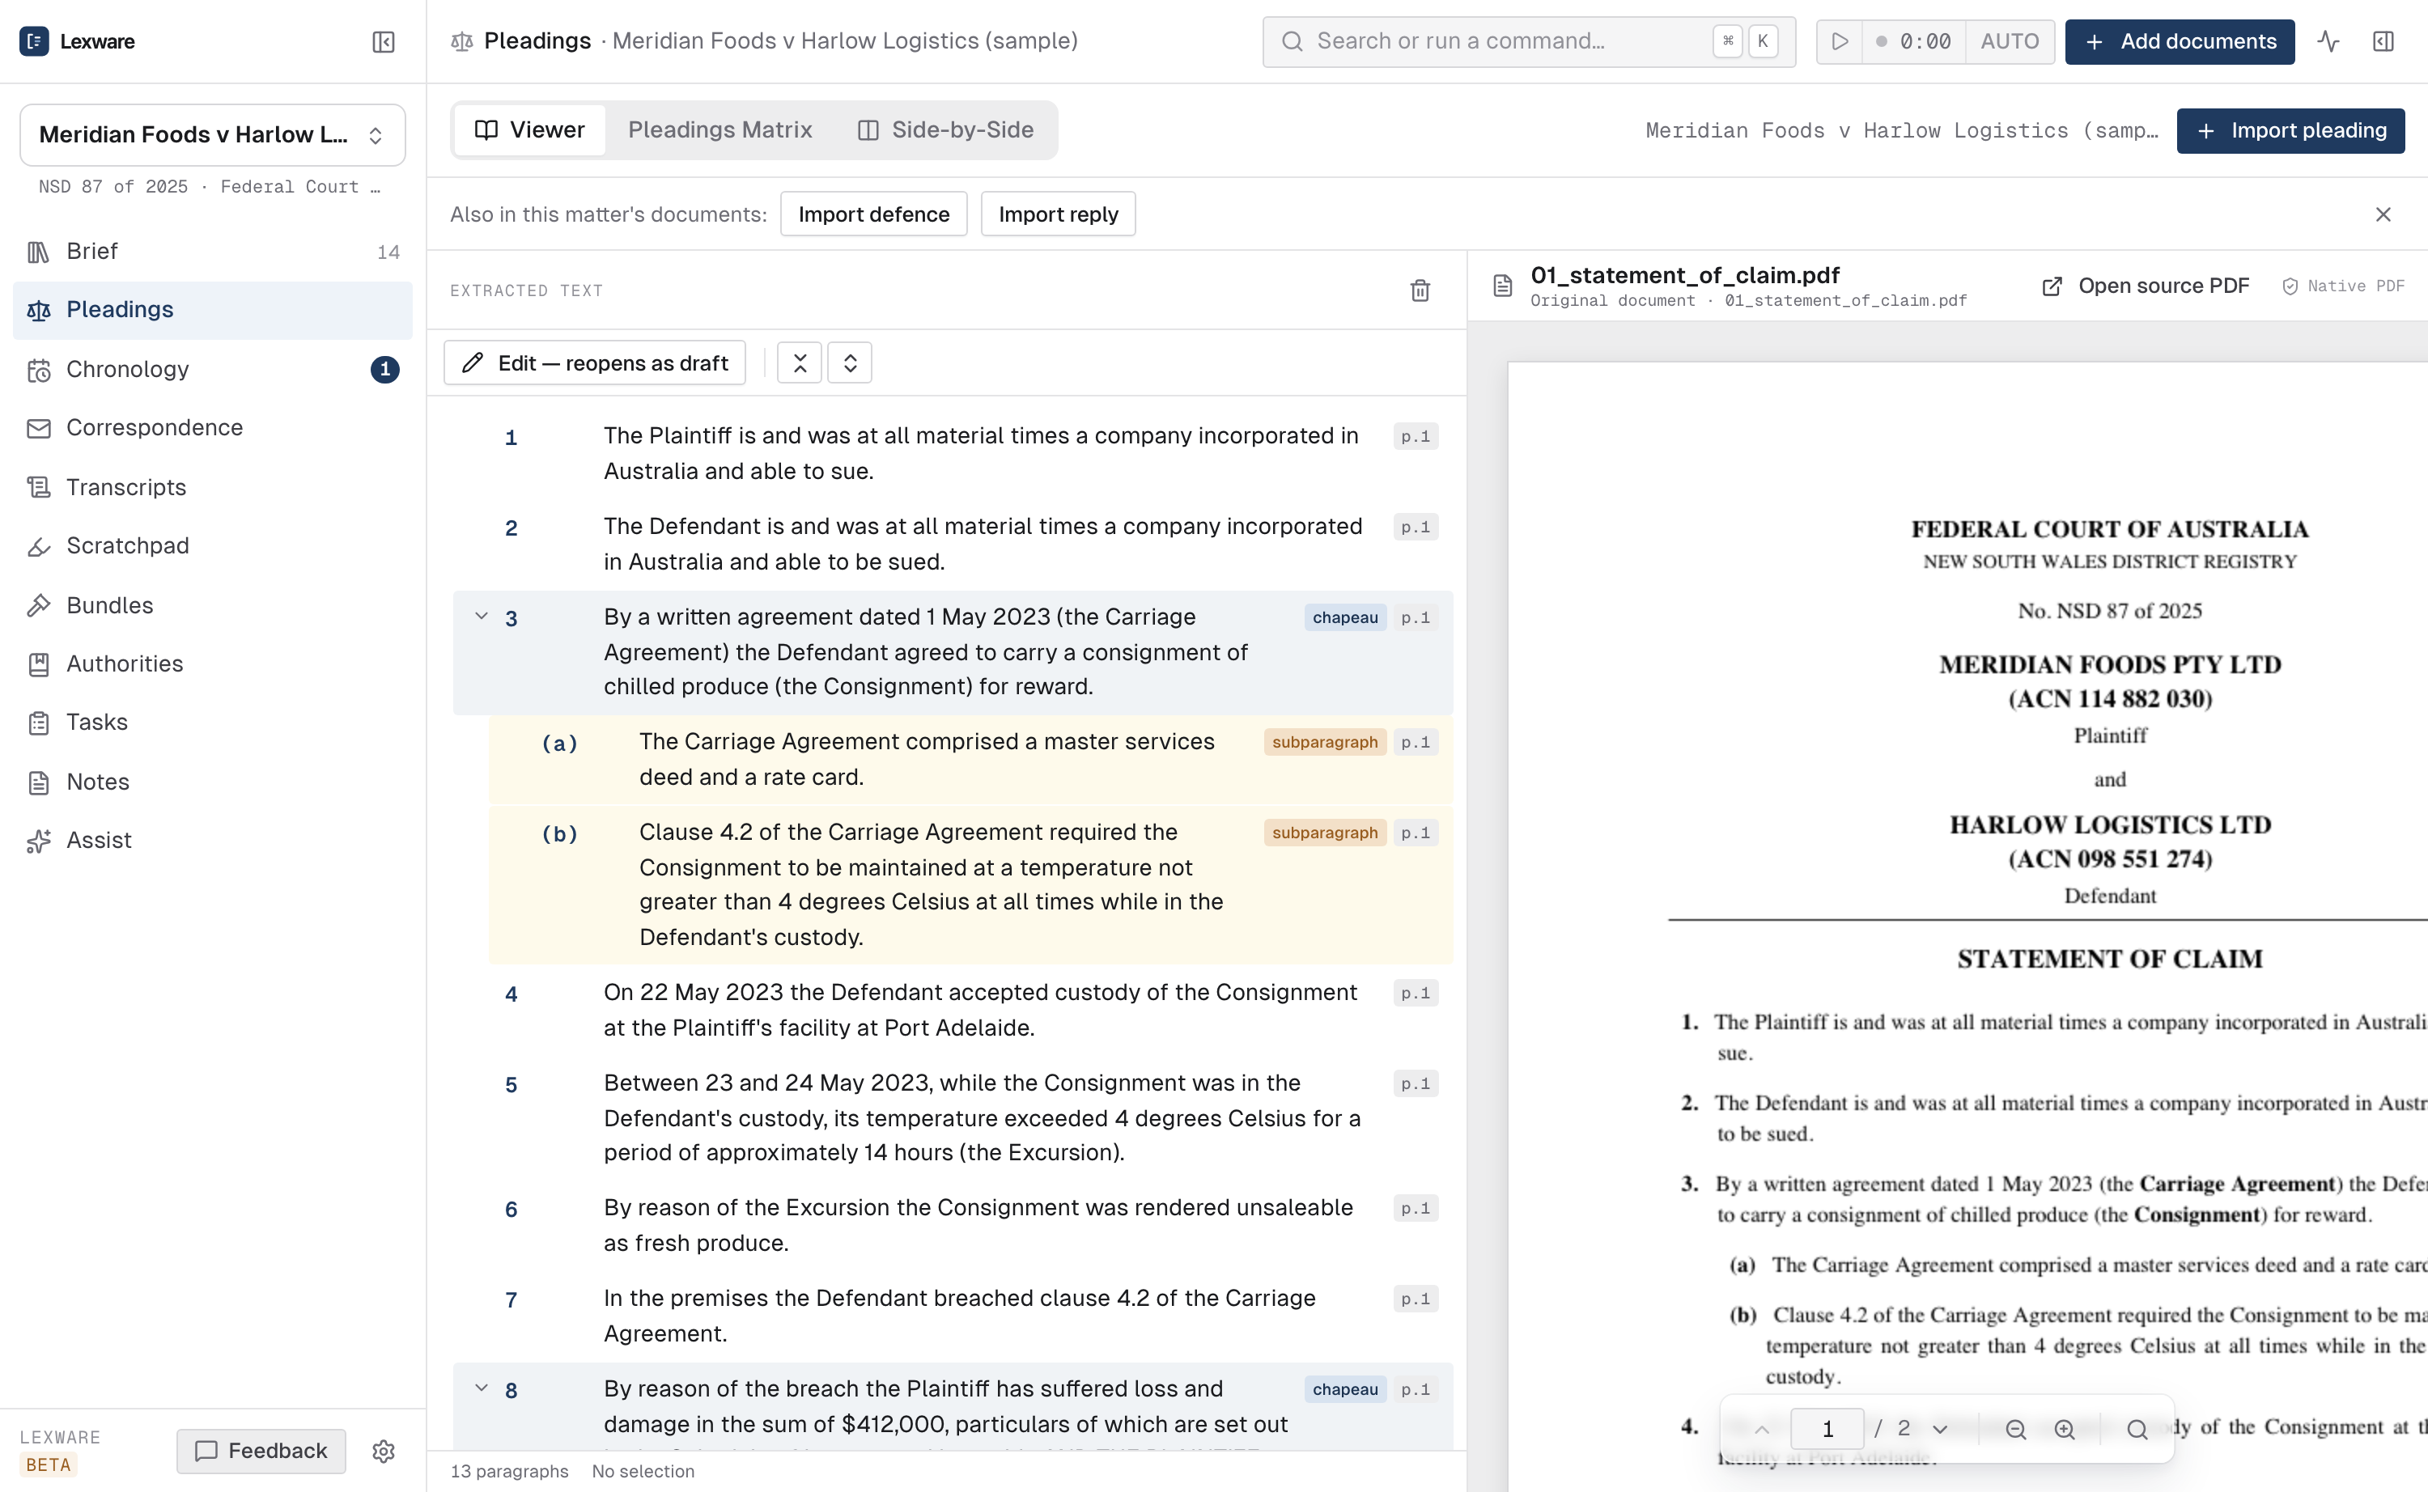Select Pleadings in the sidebar
Image resolution: width=2428 pixels, height=1492 pixels.
coord(212,310)
